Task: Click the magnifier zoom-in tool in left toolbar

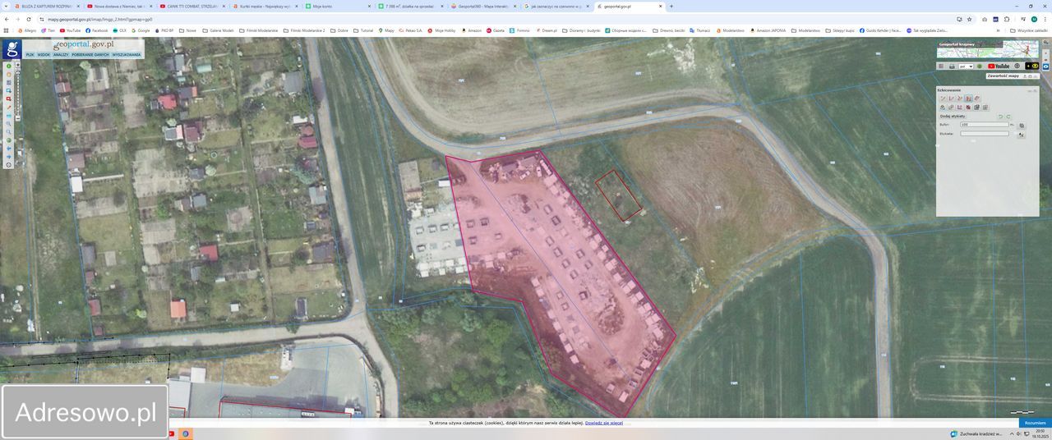Action: (x=9, y=123)
